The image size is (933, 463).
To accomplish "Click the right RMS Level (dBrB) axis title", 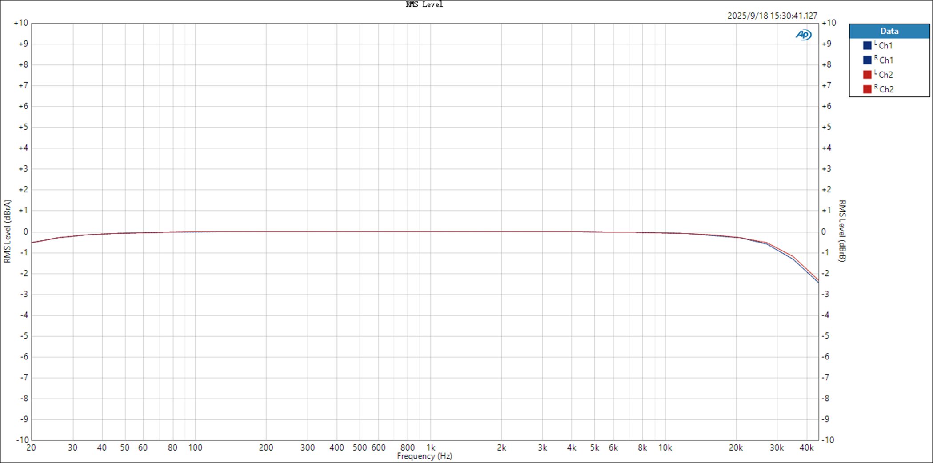I will tap(842, 231).
